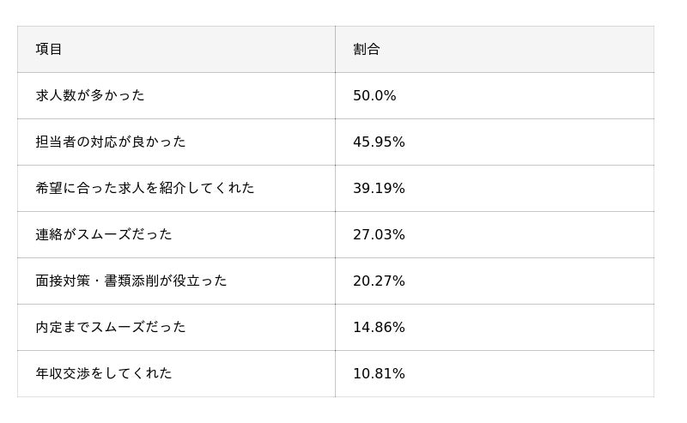This screenshot has width=687, height=423.
Task: Click the 10.81% value cell
Action: 379,374
